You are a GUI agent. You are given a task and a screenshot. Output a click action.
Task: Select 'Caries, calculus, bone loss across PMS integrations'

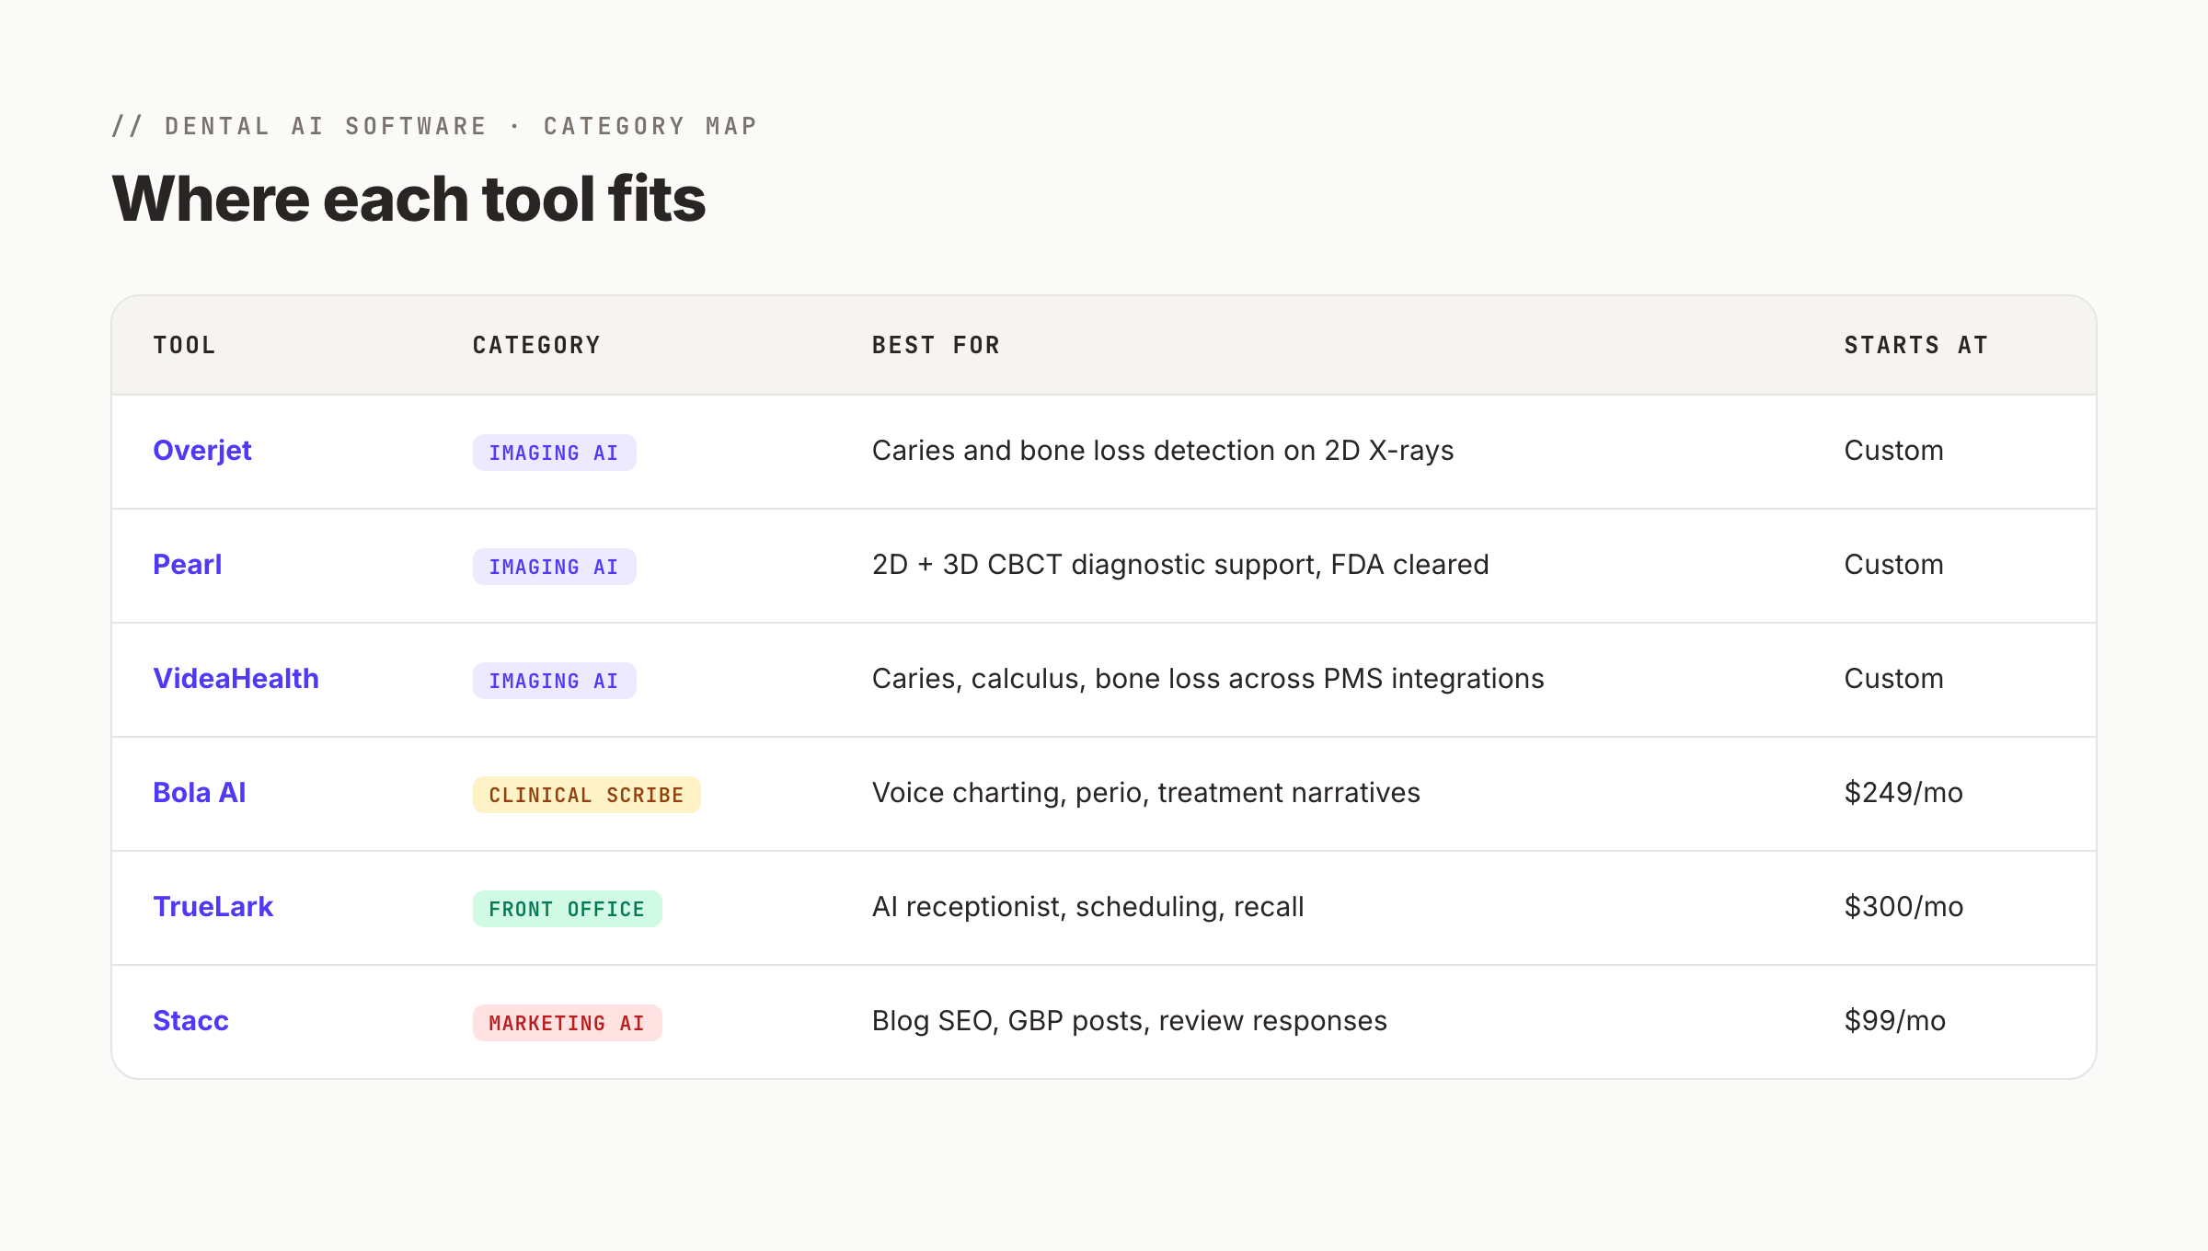click(x=1208, y=679)
